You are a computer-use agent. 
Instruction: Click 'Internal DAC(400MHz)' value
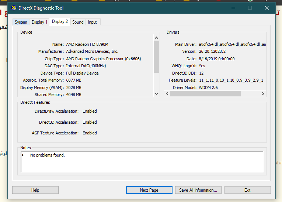pos(86,66)
